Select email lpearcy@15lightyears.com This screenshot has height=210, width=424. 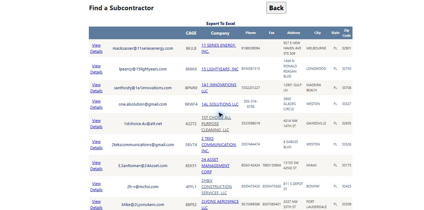click(x=143, y=69)
